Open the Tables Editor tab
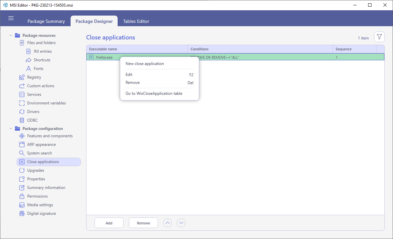Screen dimensions: 393x239 pyautogui.click(x=136, y=21)
